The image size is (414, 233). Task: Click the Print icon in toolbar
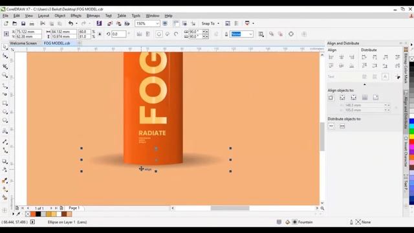coord(32,23)
